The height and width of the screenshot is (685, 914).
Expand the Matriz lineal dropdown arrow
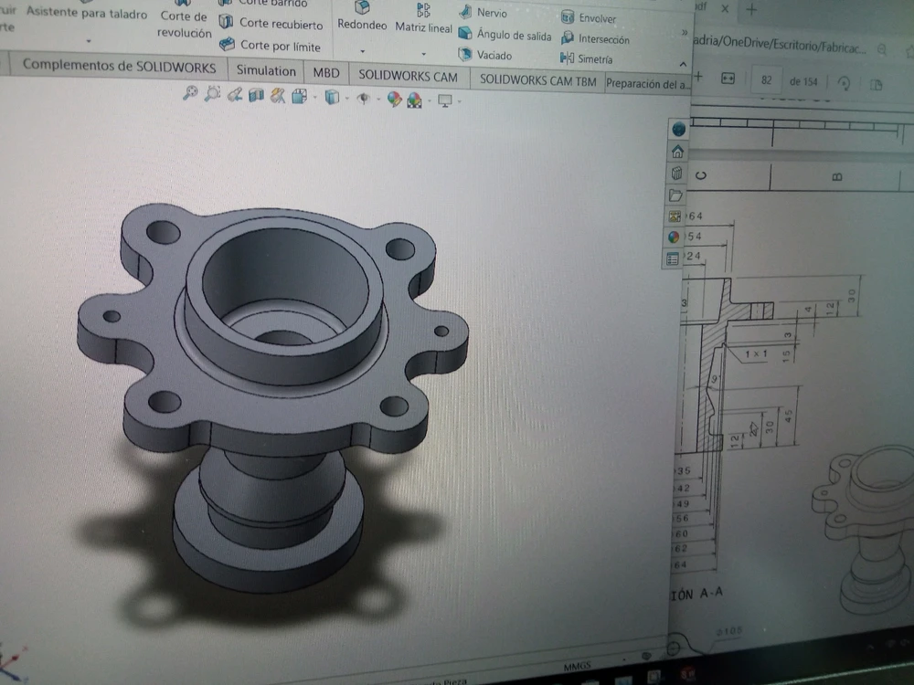pyautogui.click(x=423, y=51)
